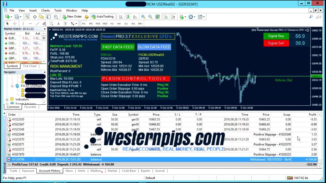Select the Withdrawal Skrill balance row
The height and width of the screenshot is (183, 326).
point(162,159)
